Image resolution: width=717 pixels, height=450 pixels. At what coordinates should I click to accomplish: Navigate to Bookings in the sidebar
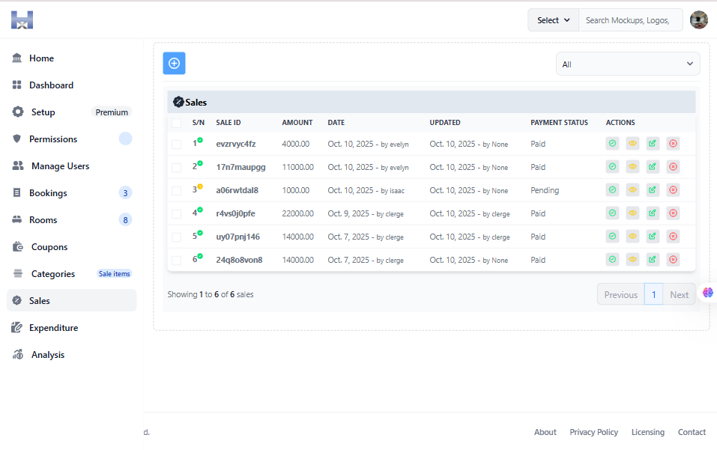(46, 192)
